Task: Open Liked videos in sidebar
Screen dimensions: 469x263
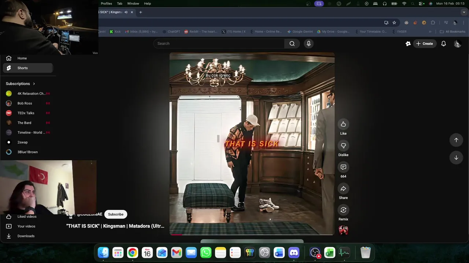Action: pos(28,217)
